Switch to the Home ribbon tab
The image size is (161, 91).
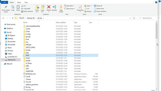click(12, 2)
